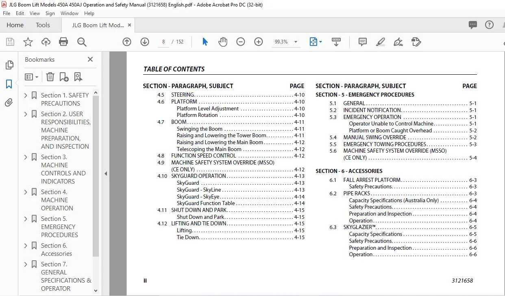Collapse the navigation pane arrow
This screenshot has height=296, width=505.
click(x=106, y=173)
